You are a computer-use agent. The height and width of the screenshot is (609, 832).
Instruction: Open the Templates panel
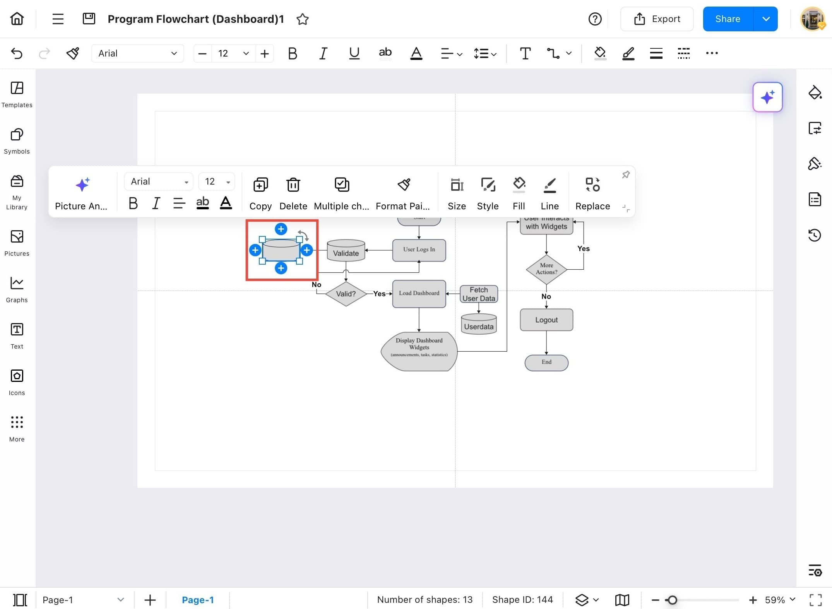point(17,94)
